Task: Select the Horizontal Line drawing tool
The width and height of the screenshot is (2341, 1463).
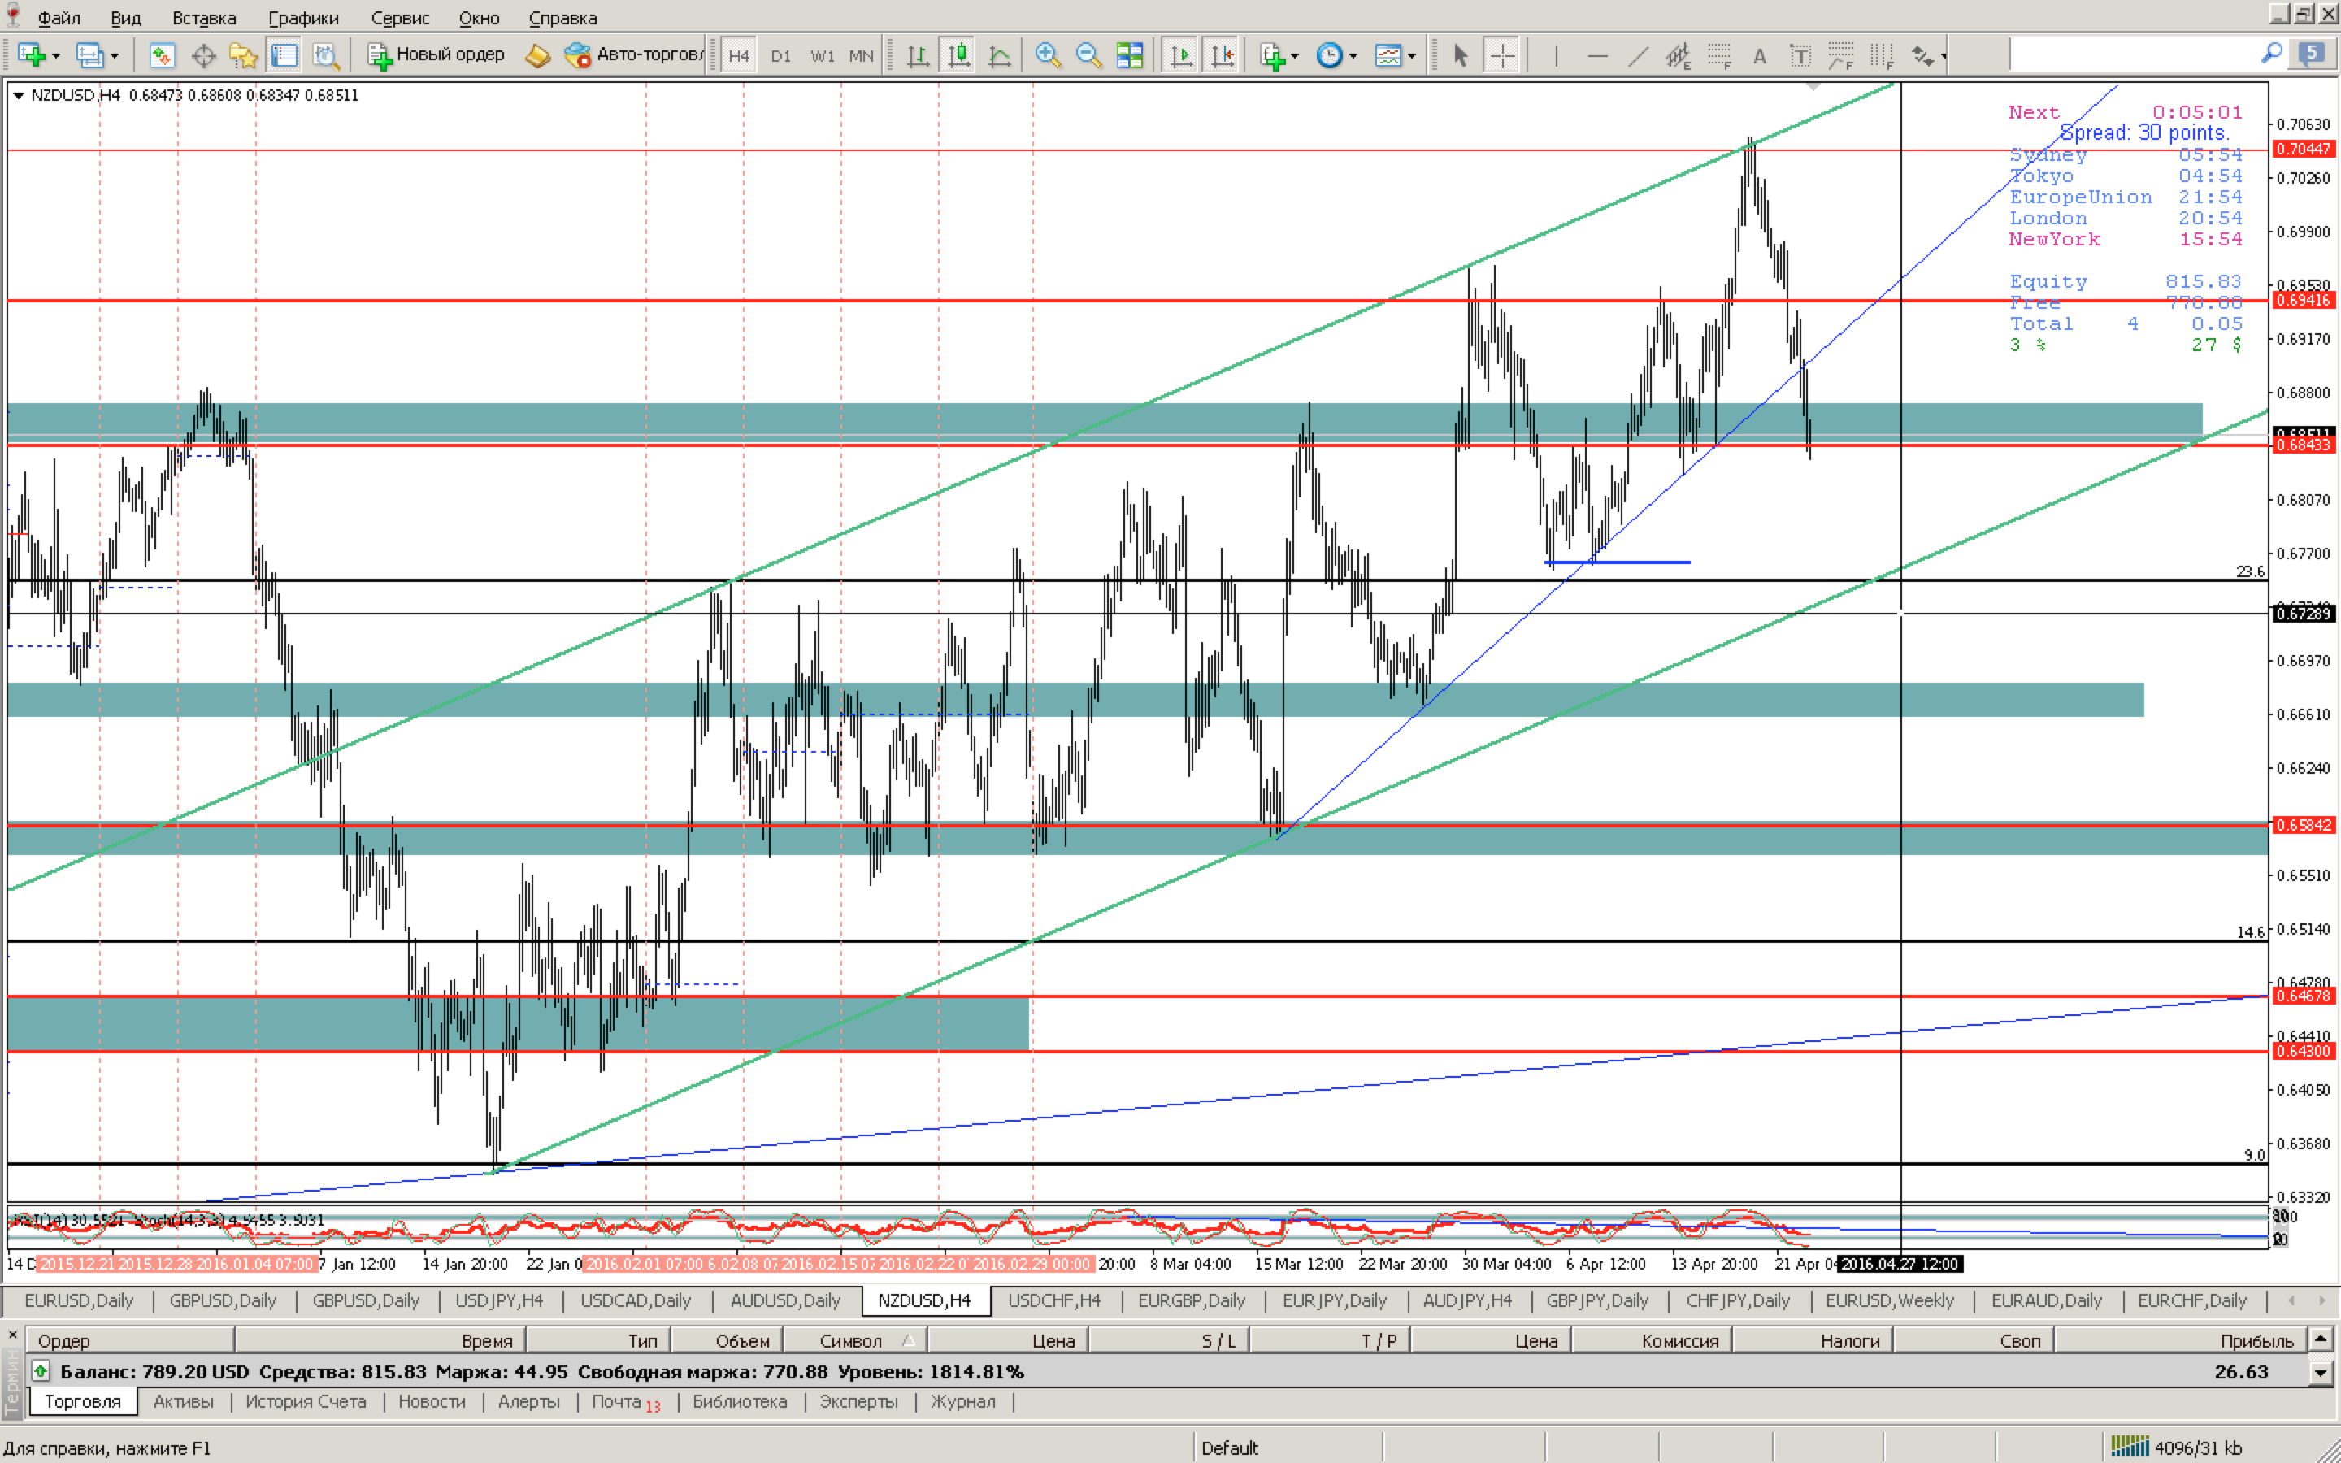Action: [x=1597, y=55]
